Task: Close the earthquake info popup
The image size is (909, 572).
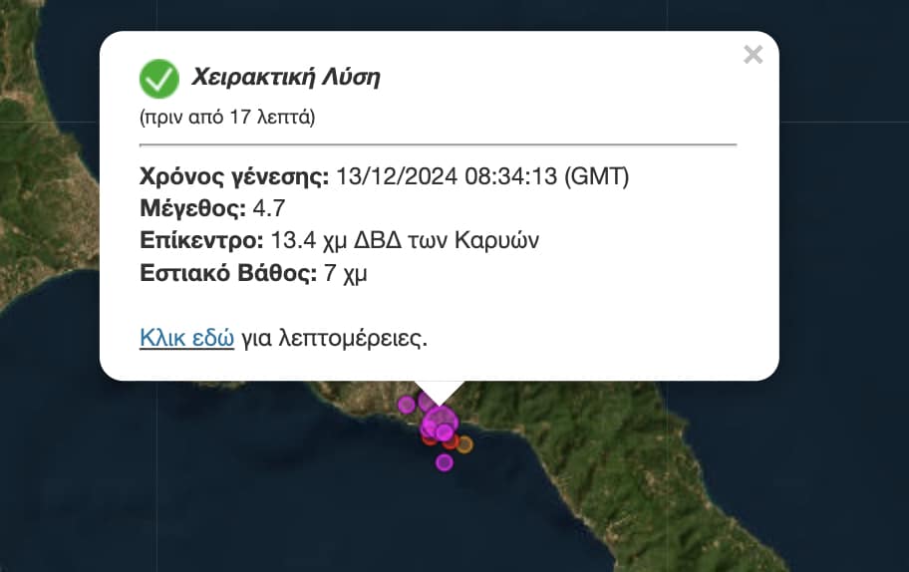Action: [x=753, y=55]
